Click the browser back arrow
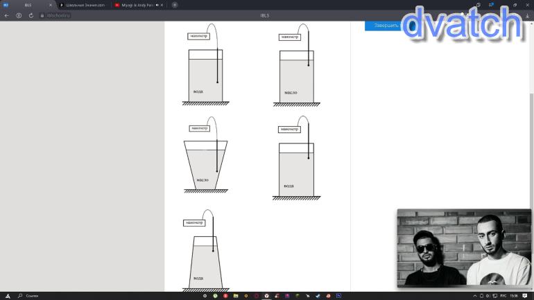This screenshot has height=300, width=534. (x=6, y=15)
